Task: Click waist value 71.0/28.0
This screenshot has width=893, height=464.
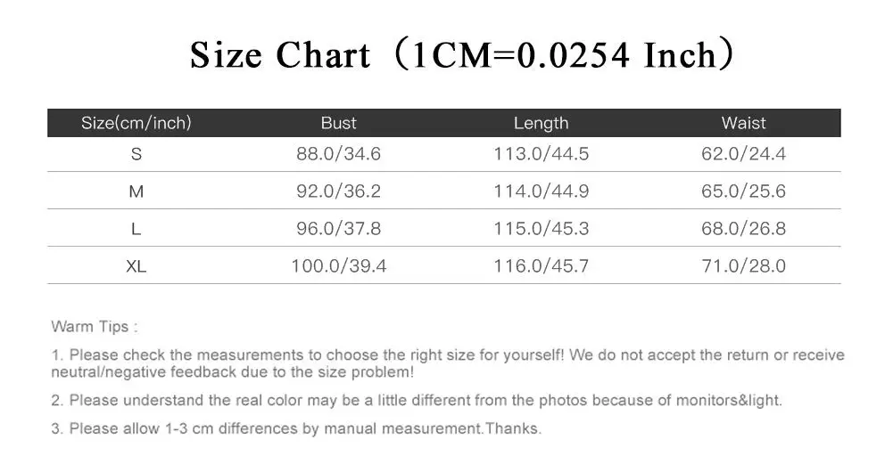Action: pos(743,266)
